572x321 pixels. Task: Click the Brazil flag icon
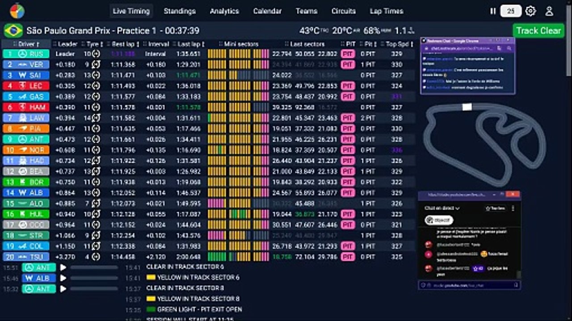[13, 31]
